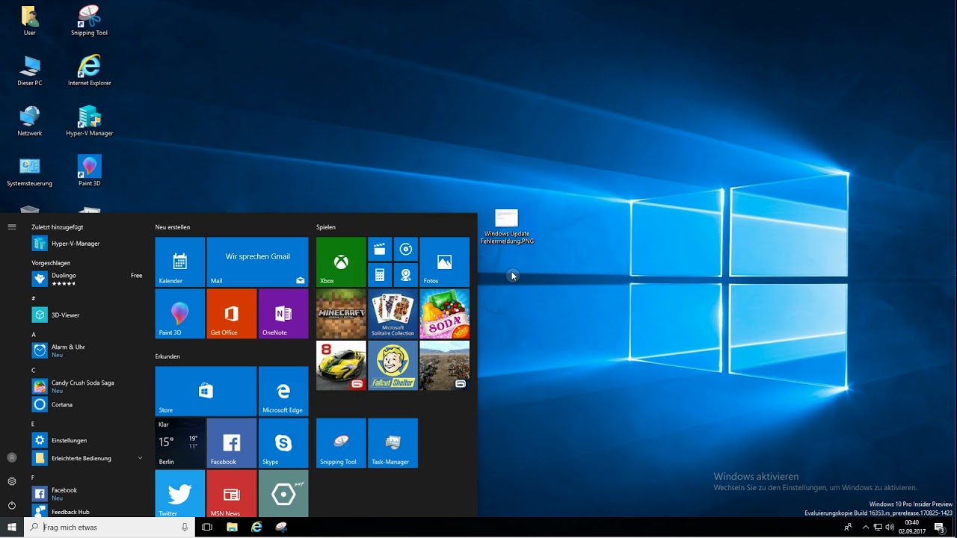The image size is (957, 538).
Task: Open Hyper-V-Manager in recently added list
Action: pyautogui.click(x=87, y=244)
